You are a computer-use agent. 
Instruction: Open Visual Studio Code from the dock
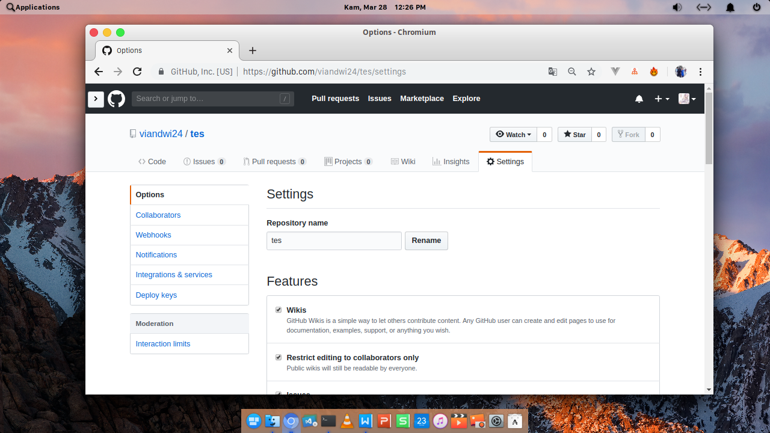click(310, 421)
